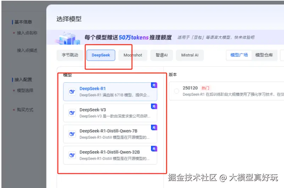This screenshot has height=188, width=284.
Task: Select the DeepSeek vendor tab
Action: pyautogui.click(x=101, y=55)
